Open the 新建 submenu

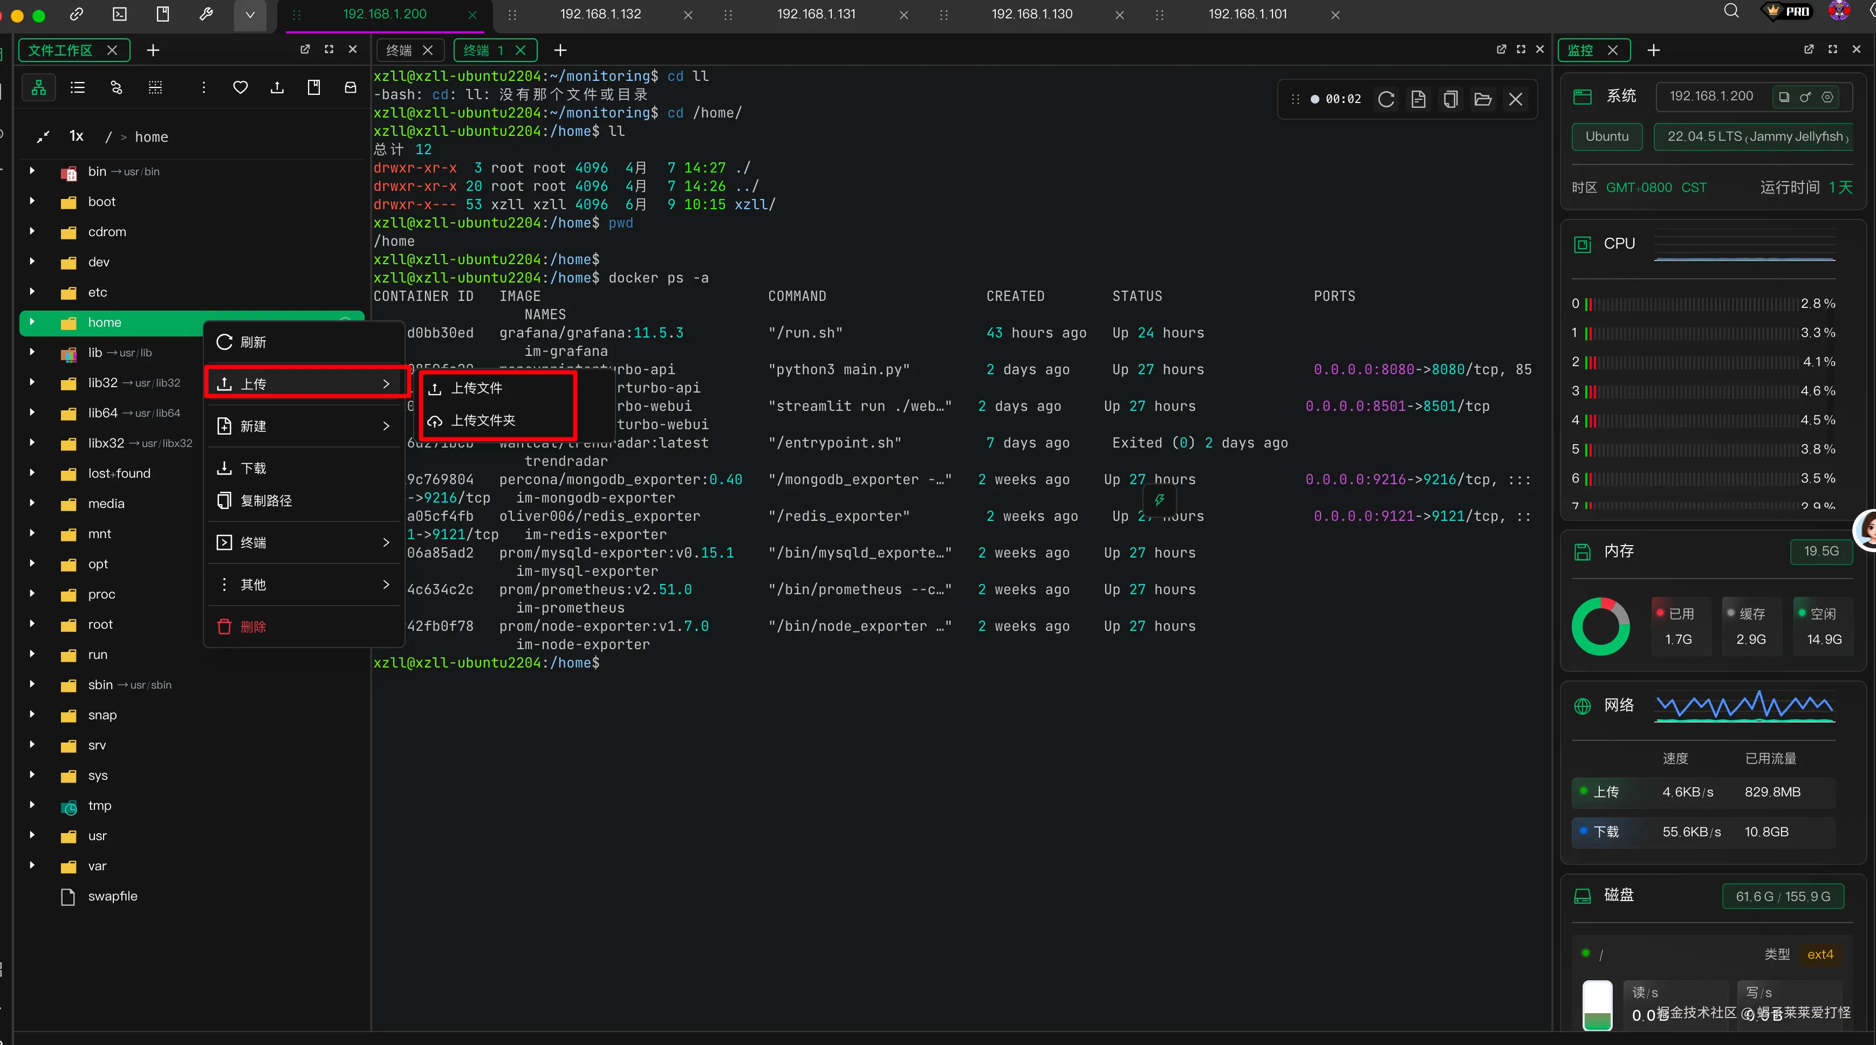[304, 426]
